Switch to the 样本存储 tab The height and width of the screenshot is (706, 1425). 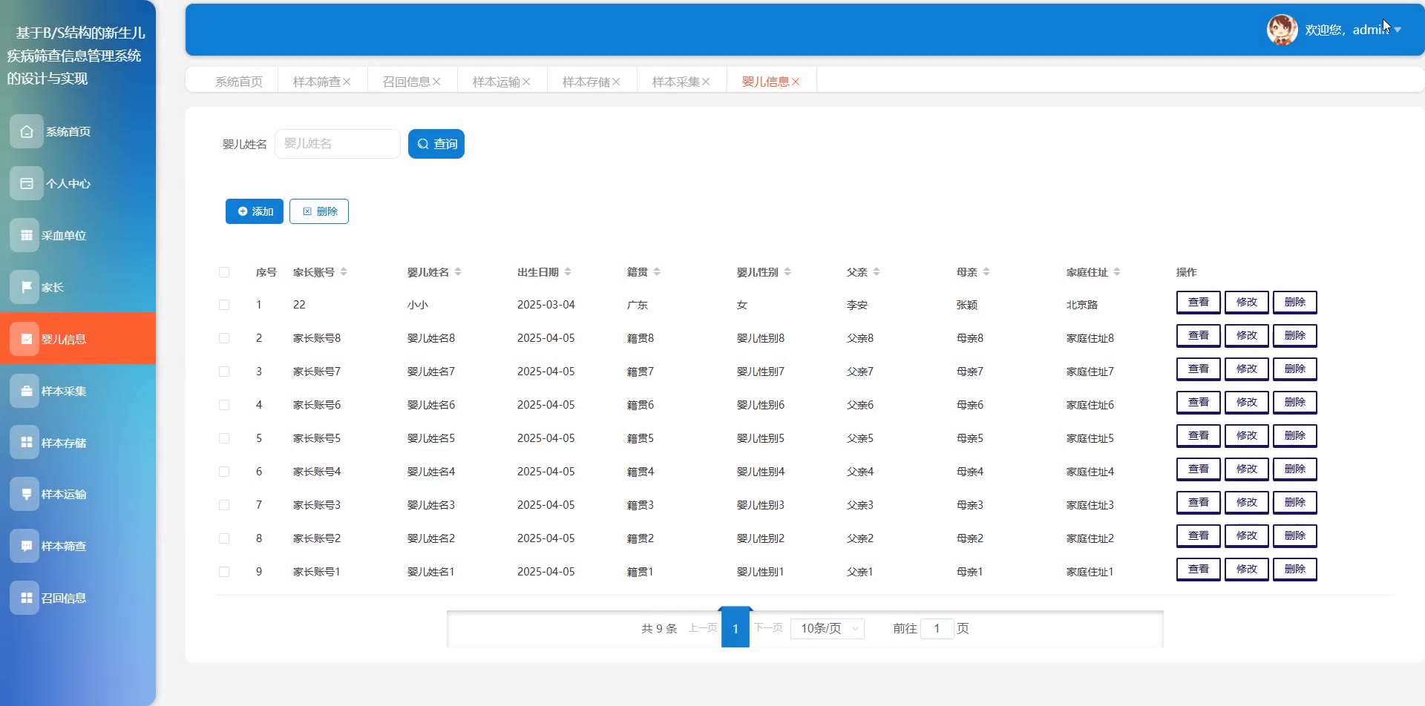[x=586, y=82]
